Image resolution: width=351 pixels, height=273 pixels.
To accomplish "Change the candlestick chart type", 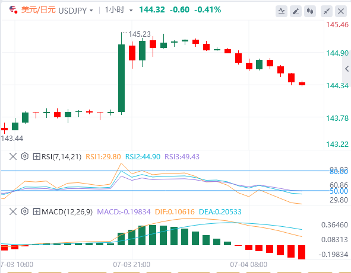I will coord(310,11).
